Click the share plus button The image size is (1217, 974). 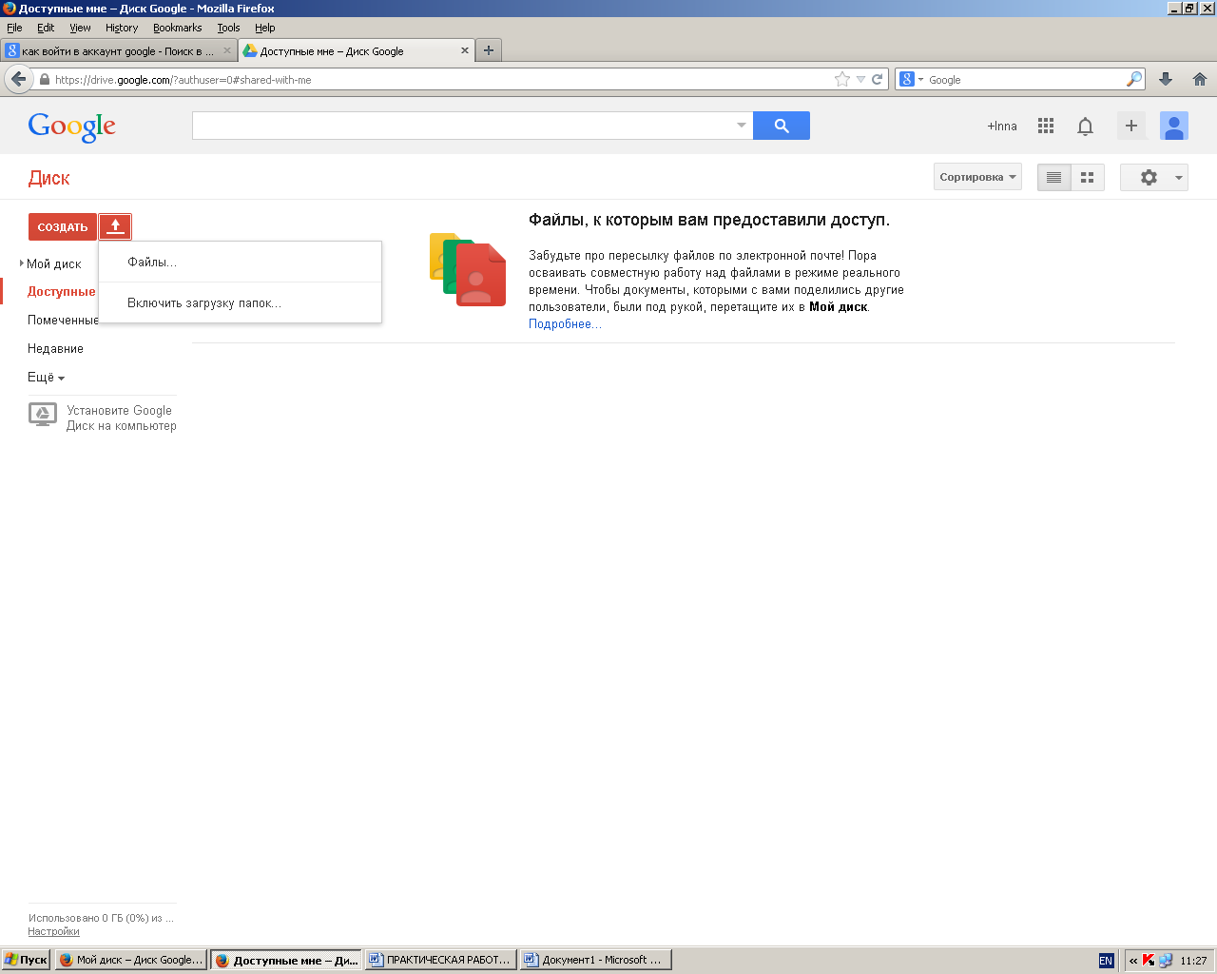coord(1131,126)
